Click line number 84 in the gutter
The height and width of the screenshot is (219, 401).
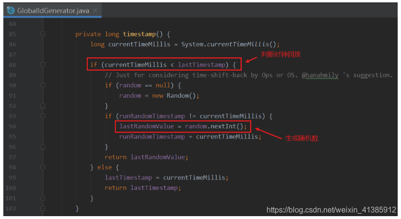point(12,24)
